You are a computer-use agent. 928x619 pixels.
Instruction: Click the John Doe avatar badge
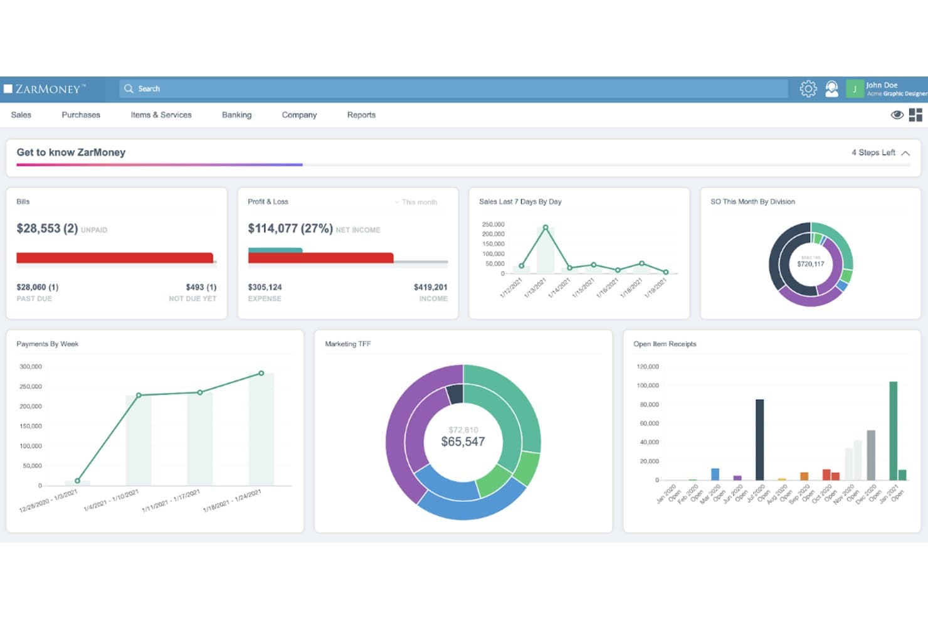855,89
